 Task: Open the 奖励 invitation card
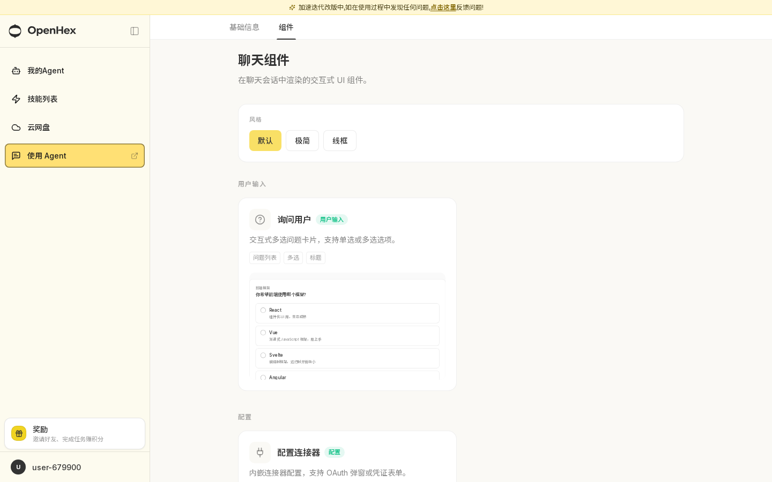click(x=75, y=433)
